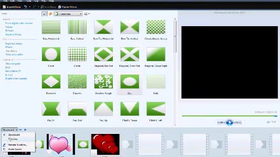
Task: Select the Diagonal, Down Right transition
Action: tap(156, 54)
